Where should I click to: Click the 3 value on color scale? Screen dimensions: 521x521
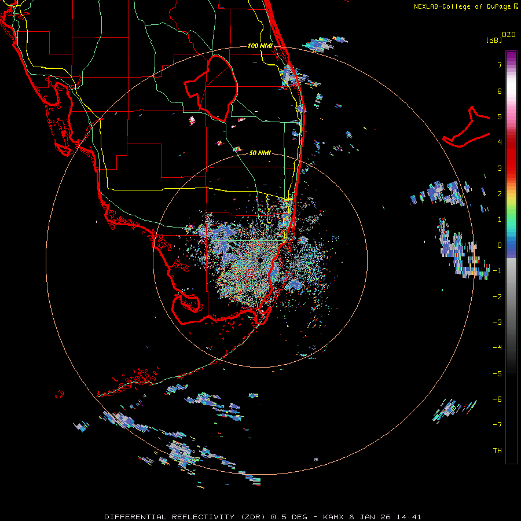click(x=500, y=168)
